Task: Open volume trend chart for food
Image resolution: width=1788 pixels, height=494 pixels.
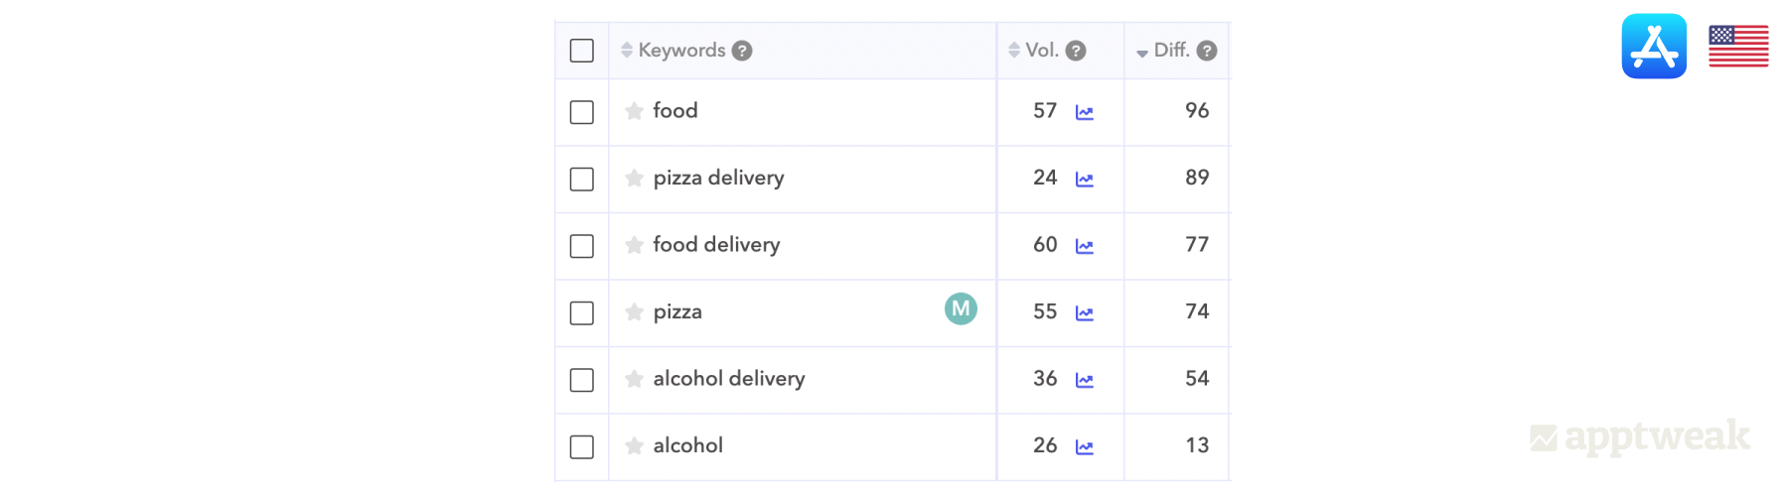Action: (1085, 112)
